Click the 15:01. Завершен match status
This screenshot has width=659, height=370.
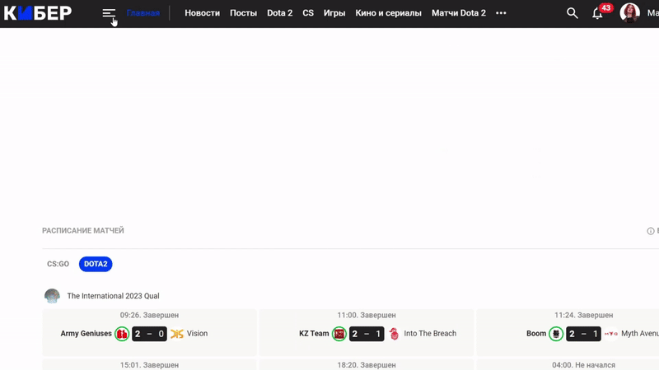tap(149, 365)
